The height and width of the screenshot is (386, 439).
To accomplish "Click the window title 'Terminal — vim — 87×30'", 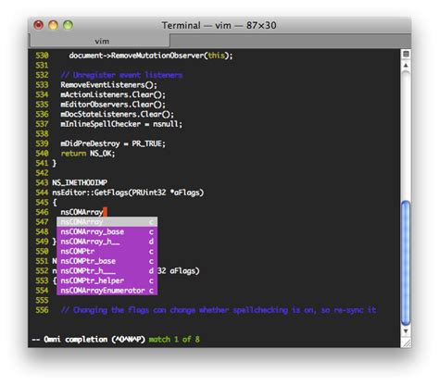I will (x=219, y=25).
